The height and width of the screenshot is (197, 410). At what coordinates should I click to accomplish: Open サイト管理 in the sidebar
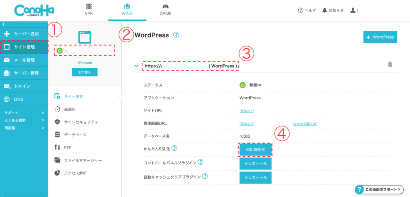click(x=24, y=47)
